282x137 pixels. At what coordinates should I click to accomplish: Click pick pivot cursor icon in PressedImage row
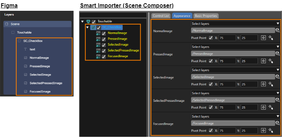pos(271,61)
